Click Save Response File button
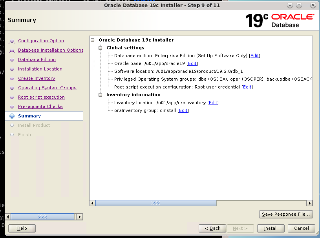 pyautogui.click(x=286, y=214)
